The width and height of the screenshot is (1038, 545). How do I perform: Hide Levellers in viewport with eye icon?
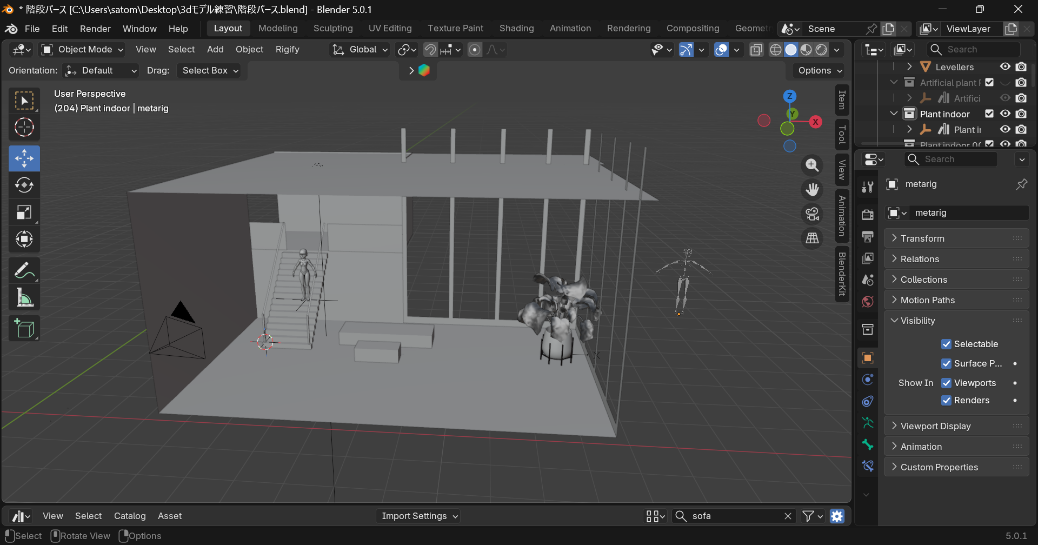[1005, 67]
